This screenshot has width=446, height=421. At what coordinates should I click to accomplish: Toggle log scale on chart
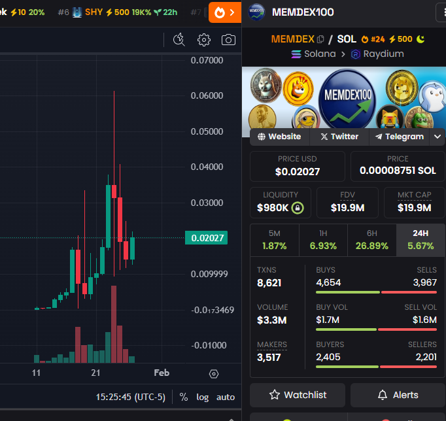(203, 397)
